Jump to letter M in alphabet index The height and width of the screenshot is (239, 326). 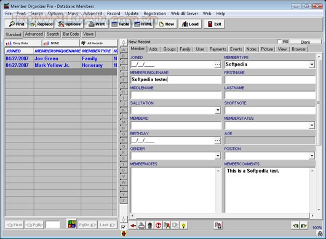point(124,122)
